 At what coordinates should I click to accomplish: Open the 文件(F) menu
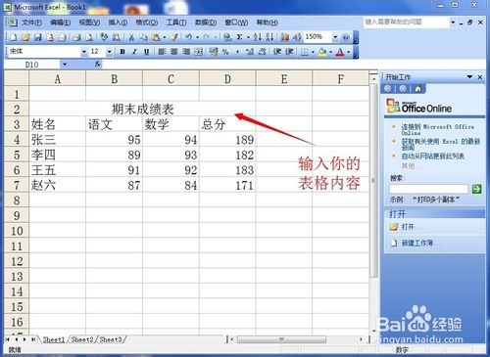[x=31, y=22]
